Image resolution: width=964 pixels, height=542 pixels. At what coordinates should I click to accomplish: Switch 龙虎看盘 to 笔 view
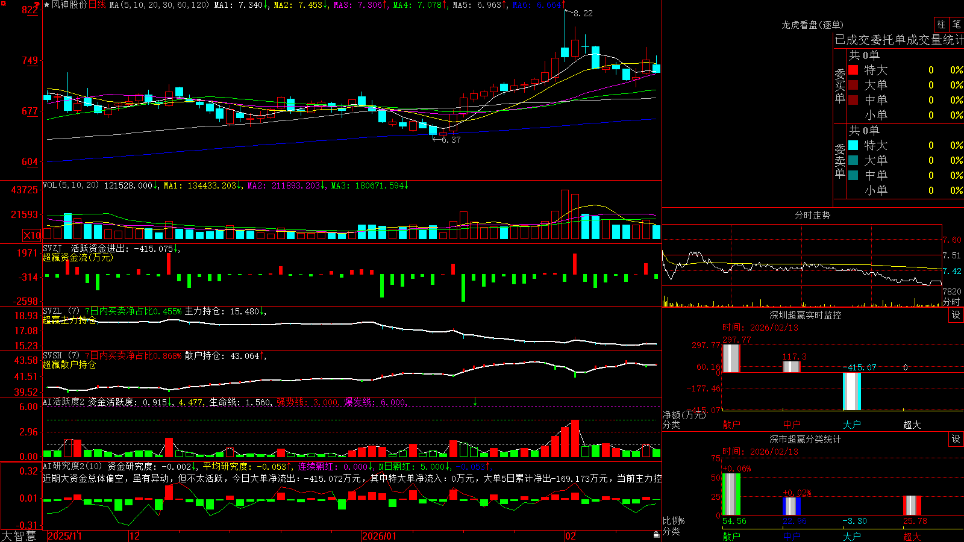coord(956,24)
